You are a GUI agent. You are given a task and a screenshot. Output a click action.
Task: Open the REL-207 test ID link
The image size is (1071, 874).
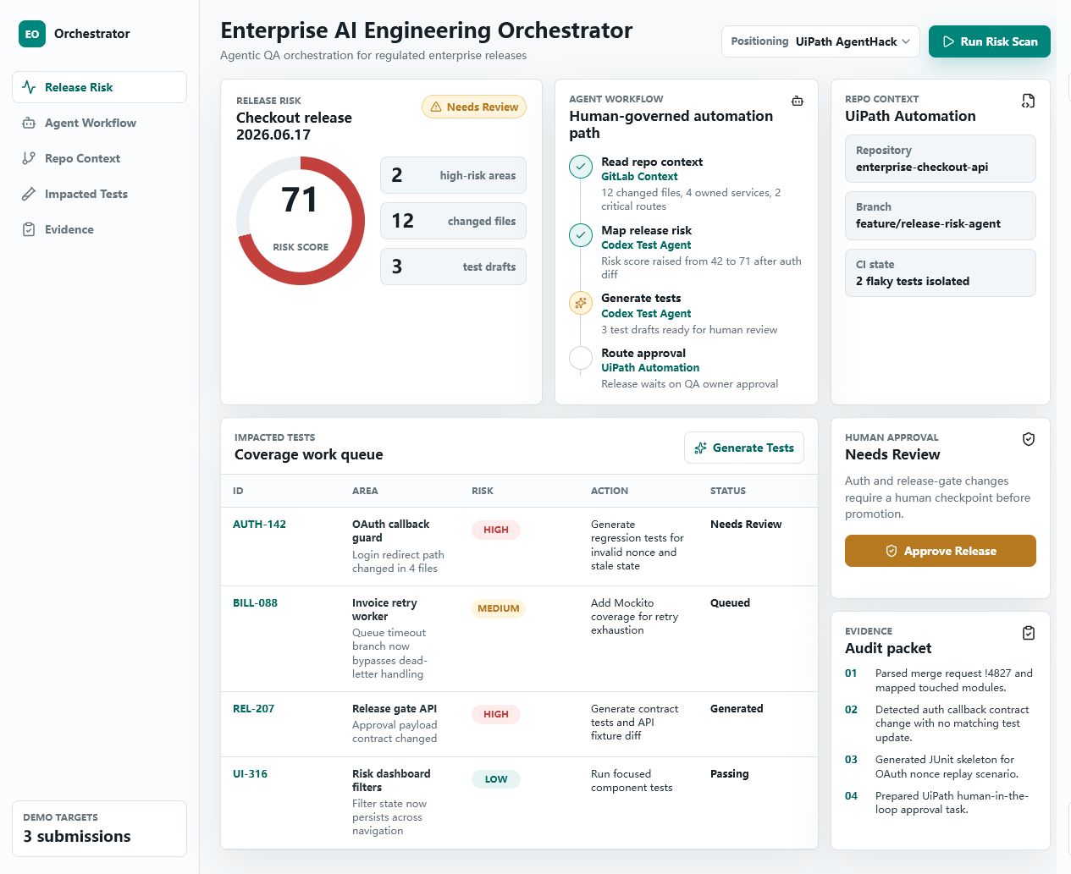[253, 708]
